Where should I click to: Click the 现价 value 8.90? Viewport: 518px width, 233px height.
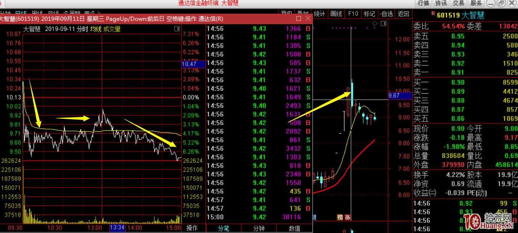pos(457,129)
